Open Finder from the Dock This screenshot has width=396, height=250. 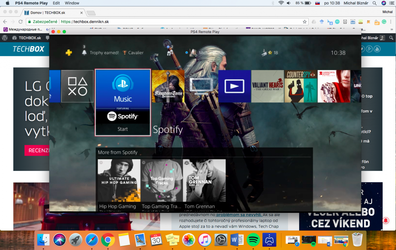44,240
